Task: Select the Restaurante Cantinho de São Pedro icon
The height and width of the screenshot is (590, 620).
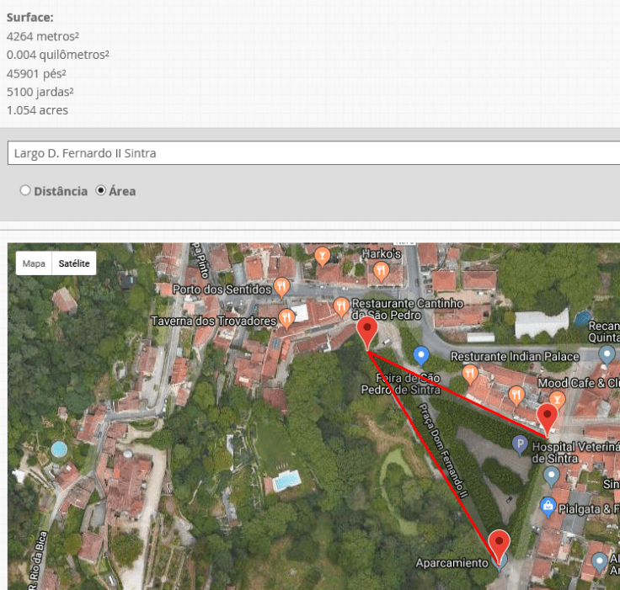Action: point(341,305)
